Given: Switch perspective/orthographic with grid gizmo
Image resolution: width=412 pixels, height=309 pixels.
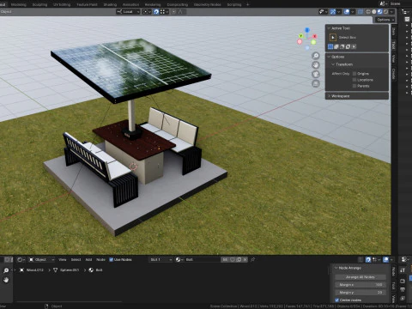Looking at the screenshot, I should tap(316, 84).
